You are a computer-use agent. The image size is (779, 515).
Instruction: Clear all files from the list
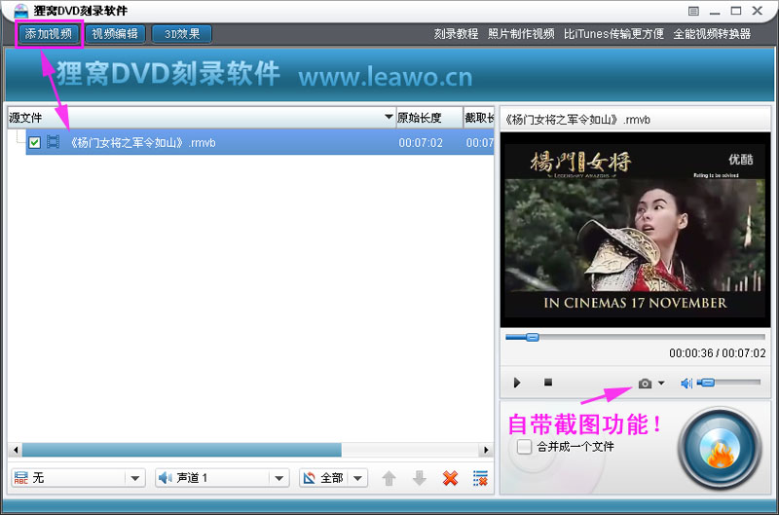coord(480,478)
